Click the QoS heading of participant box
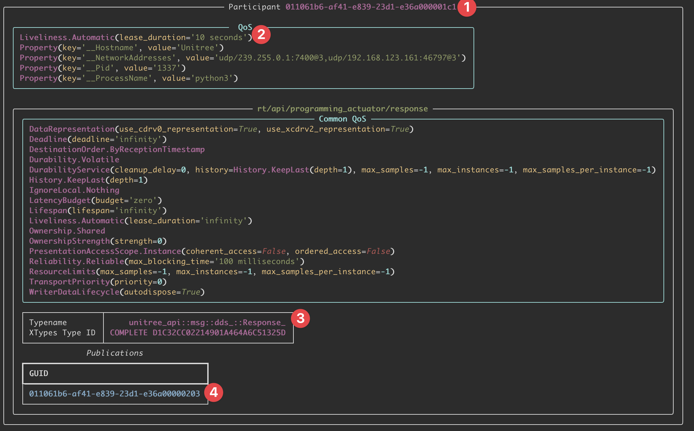 pyautogui.click(x=245, y=27)
